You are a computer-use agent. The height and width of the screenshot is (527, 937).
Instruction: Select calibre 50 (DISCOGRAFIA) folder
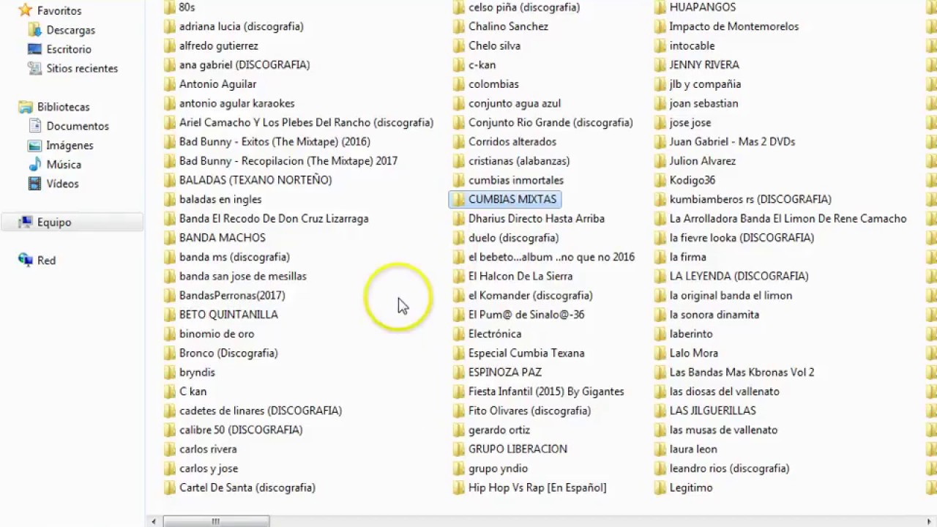(x=241, y=430)
